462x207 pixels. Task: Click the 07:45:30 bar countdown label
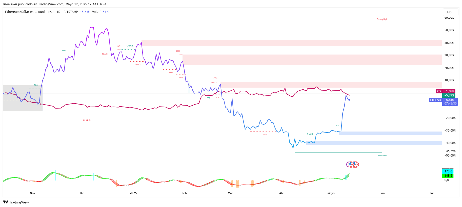coord(450,103)
